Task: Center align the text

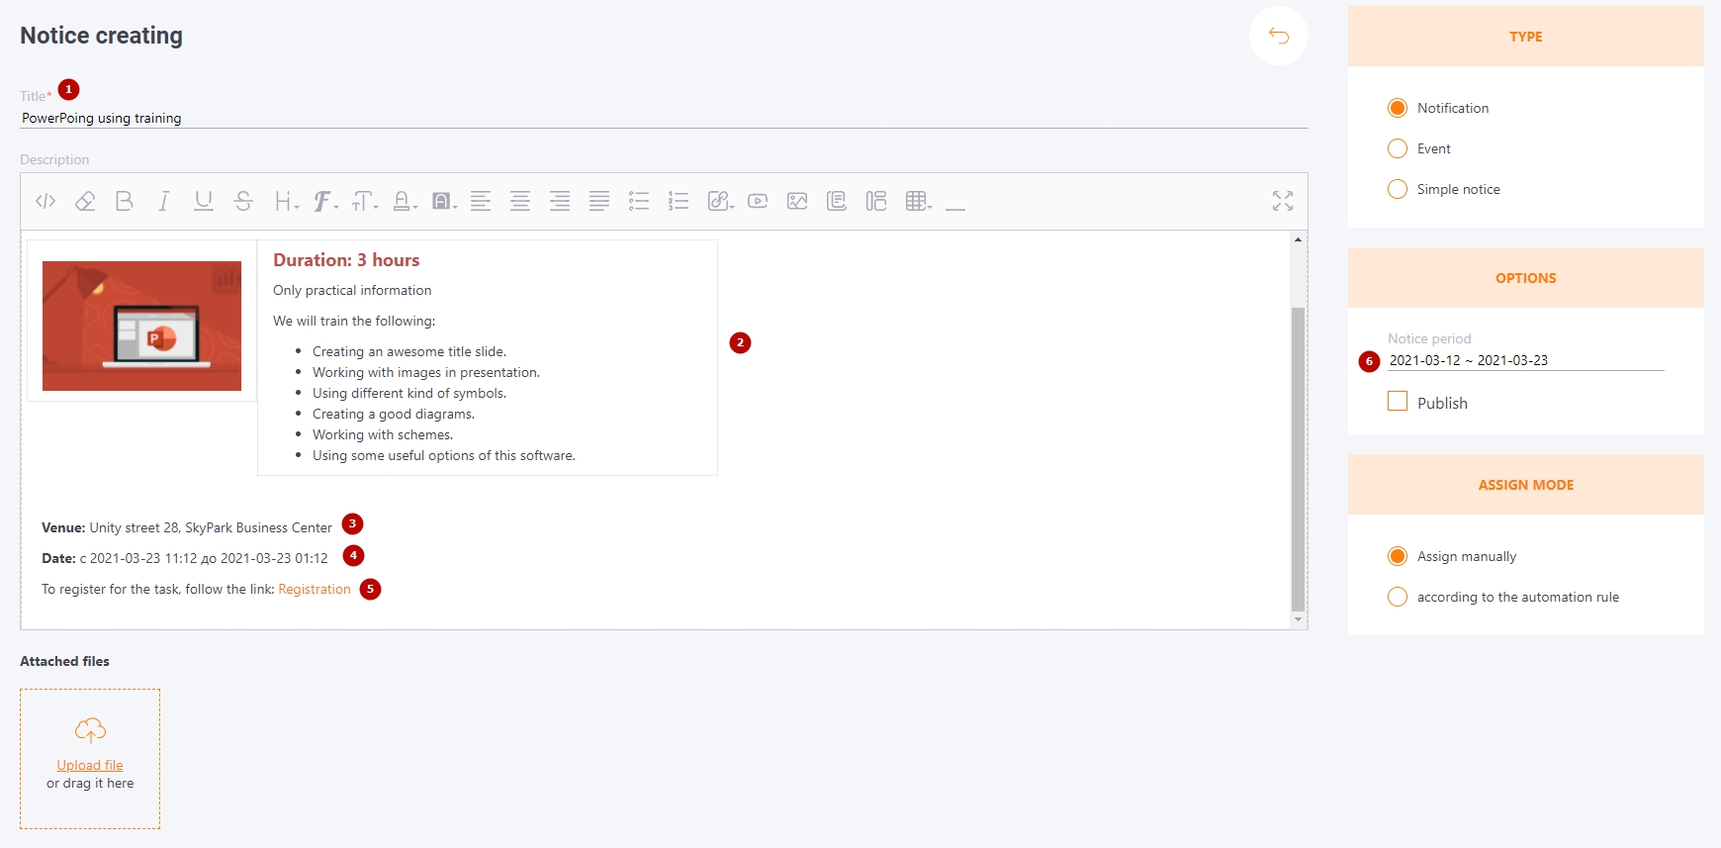Action: click(x=520, y=202)
